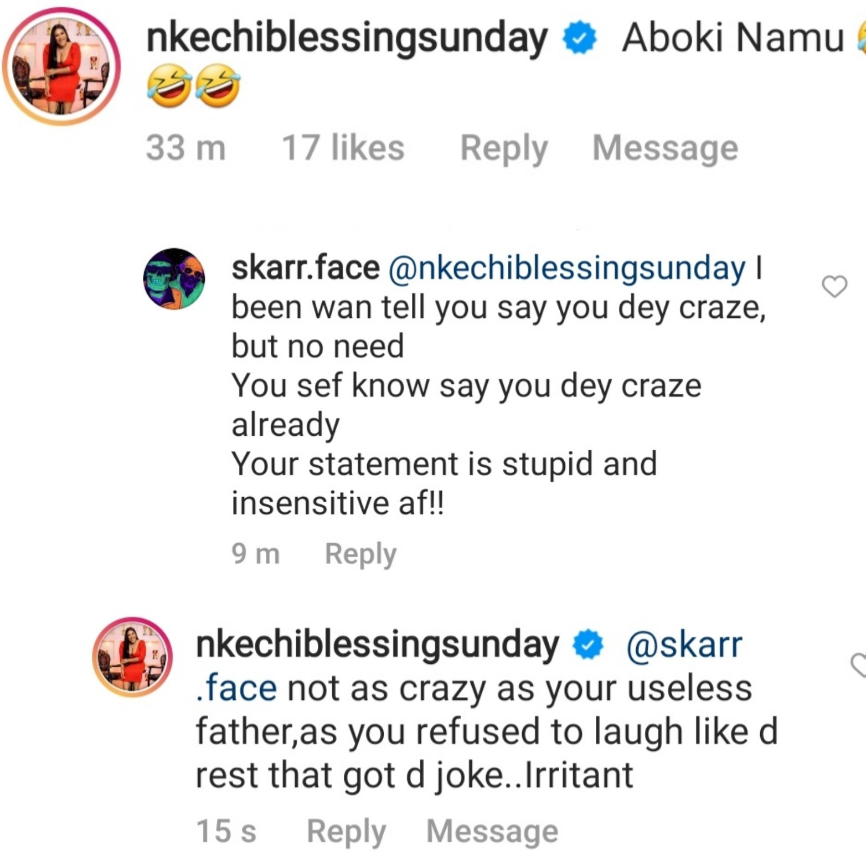Open the blue @nkechiblessingsunday mention
This screenshot has width=866, height=866.
tap(567, 269)
